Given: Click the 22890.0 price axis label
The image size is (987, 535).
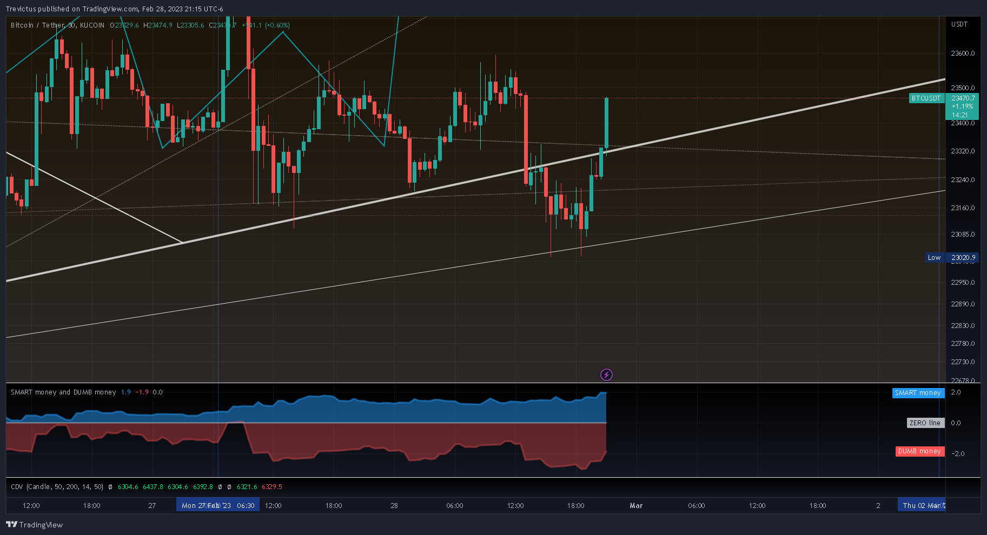Looking at the screenshot, I should [x=963, y=304].
